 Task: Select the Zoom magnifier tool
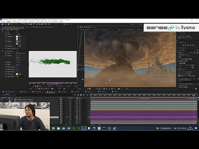[x=11, y=24]
